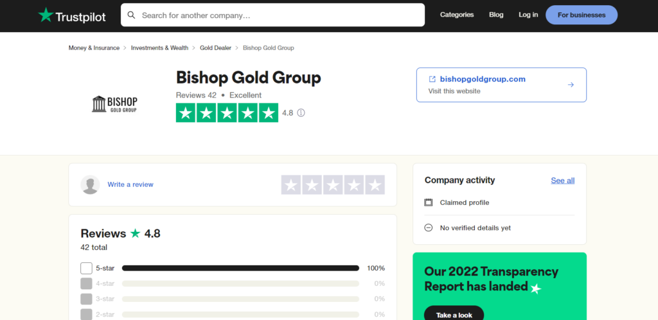Screen dimensions: 658x320
Task: Click the Claimed profile calendar icon
Action: [x=429, y=202]
